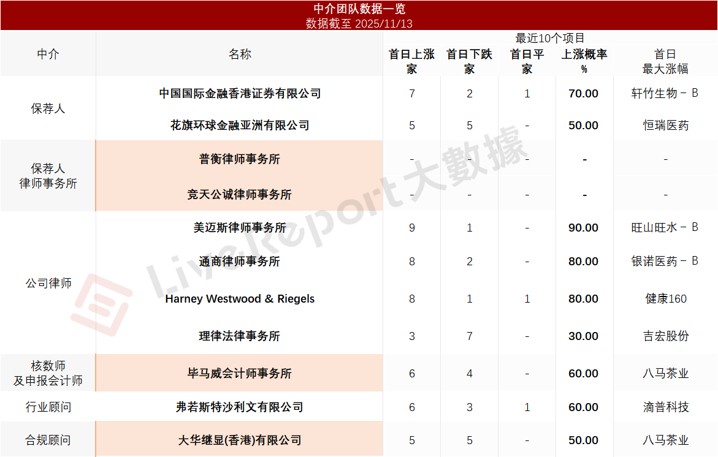The width and height of the screenshot is (718, 457).
Task: Click first-day flat count 1 for Harney Westwood
Action: pos(527,299)
